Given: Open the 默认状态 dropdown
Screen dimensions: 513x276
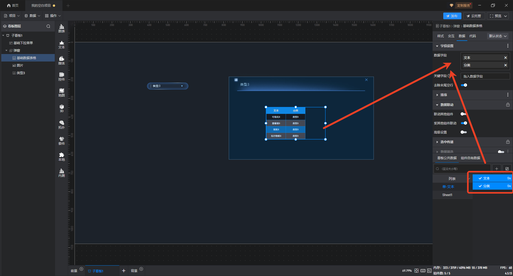Looking at the screenshot, I should click(498, 36).
